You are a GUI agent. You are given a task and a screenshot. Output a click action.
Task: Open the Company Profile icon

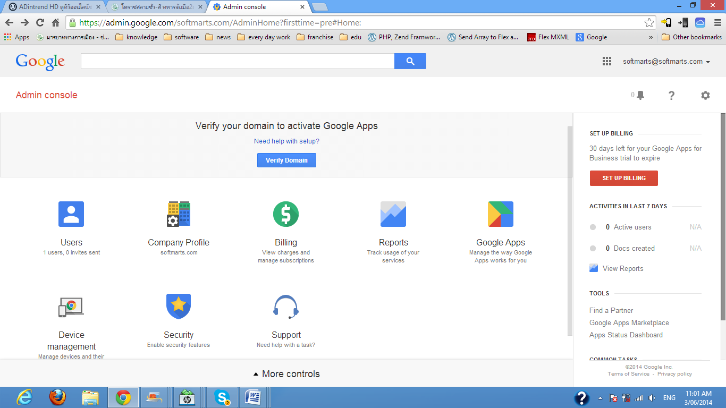(x=179, y=214)
